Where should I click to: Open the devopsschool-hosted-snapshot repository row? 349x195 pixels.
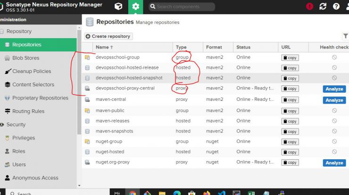pyautogui.click(x=215, y=78)
